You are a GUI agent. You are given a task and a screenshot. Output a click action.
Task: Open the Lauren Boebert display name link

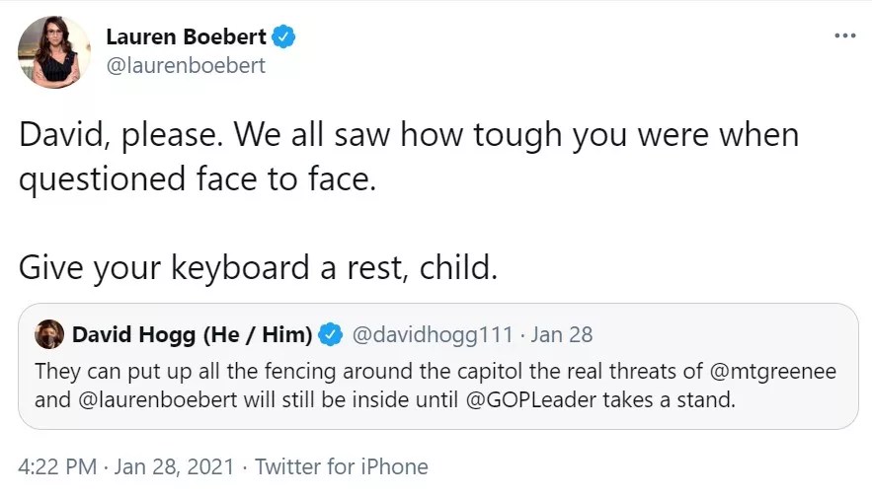click(187, 37)
